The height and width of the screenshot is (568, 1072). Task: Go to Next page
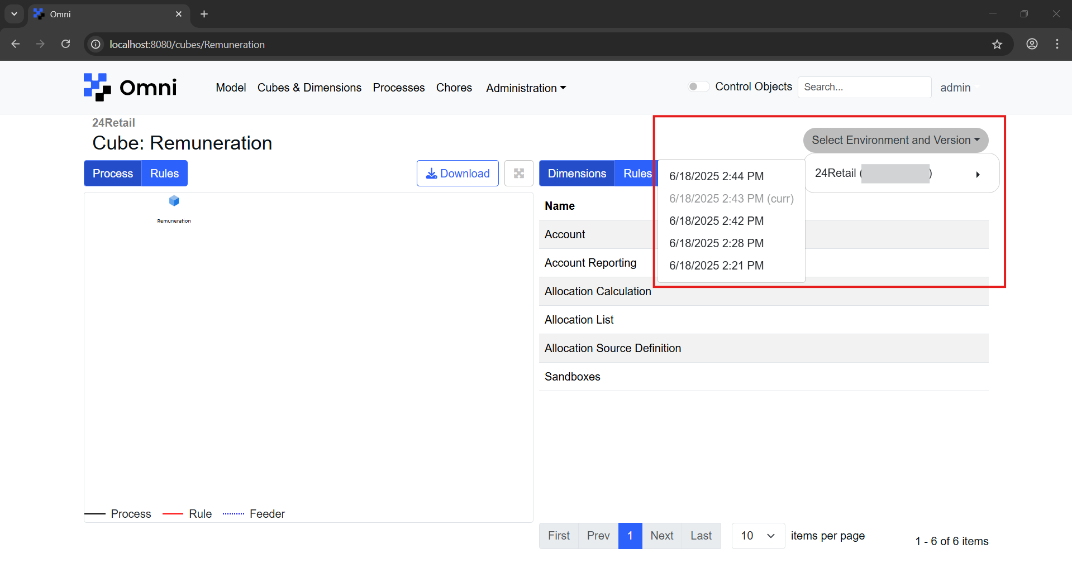662,536
